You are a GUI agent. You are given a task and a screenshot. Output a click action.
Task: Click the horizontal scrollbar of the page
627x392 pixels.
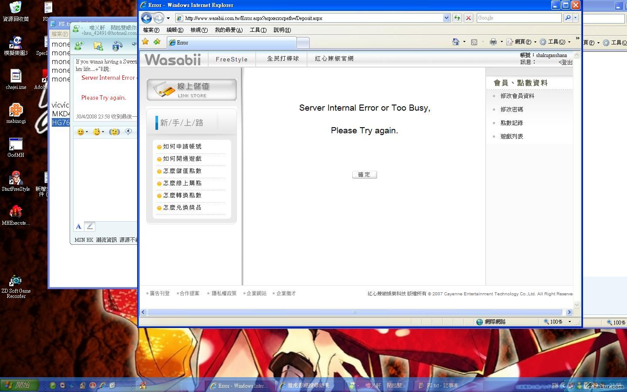[354, 312]
